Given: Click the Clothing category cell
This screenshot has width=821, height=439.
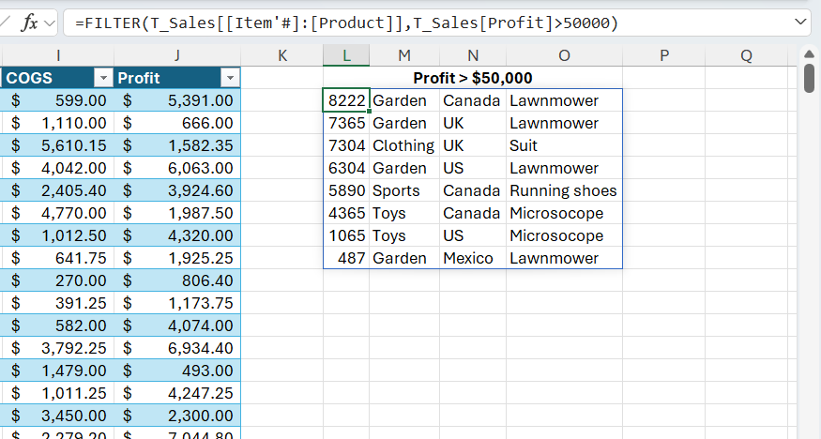Looking at the screenshot, I should coord(404,145).
